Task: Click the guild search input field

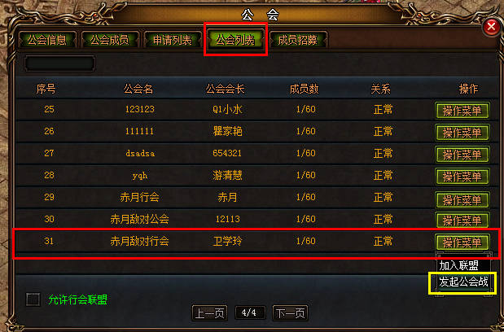Action: pos(59,63)
